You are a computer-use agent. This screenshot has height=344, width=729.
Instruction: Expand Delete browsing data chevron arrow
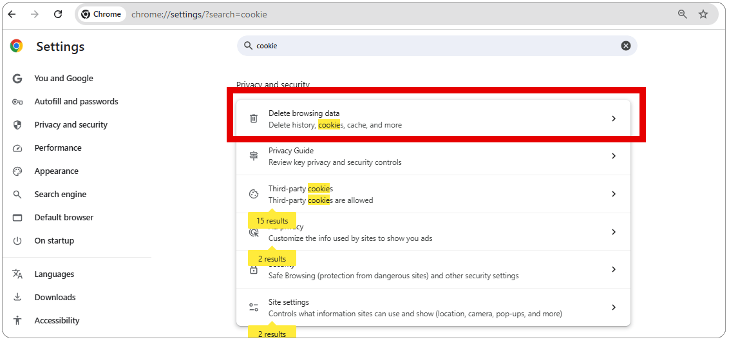613,119
